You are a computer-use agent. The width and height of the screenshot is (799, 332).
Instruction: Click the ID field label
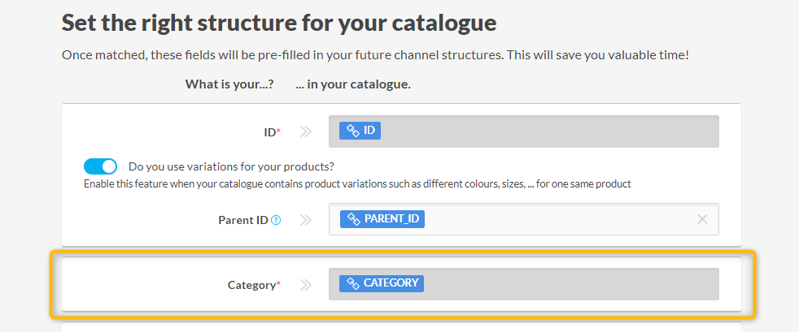tap(268, 132)
